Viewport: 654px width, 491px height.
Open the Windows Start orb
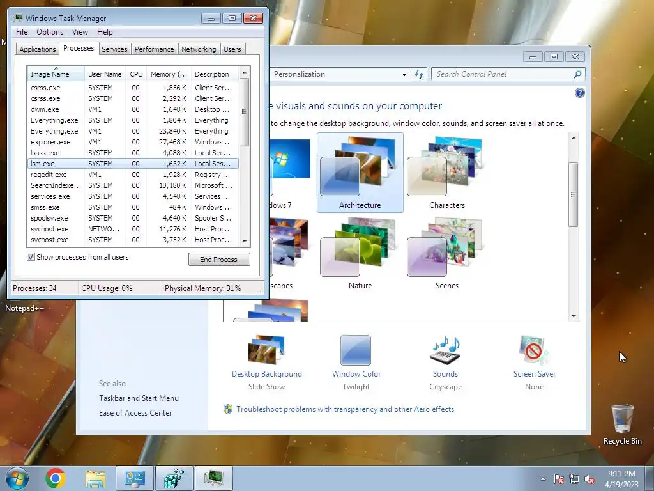click(x=17, y=478)
